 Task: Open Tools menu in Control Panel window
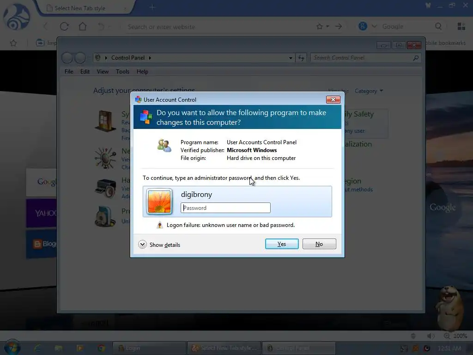(122, 72)
